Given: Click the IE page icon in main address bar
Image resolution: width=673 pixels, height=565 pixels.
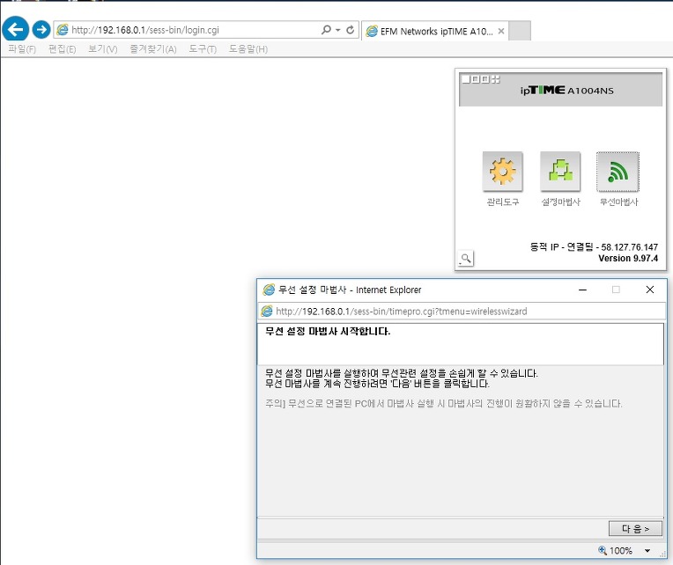Looking at the screenshot, I should pos(63,30).
